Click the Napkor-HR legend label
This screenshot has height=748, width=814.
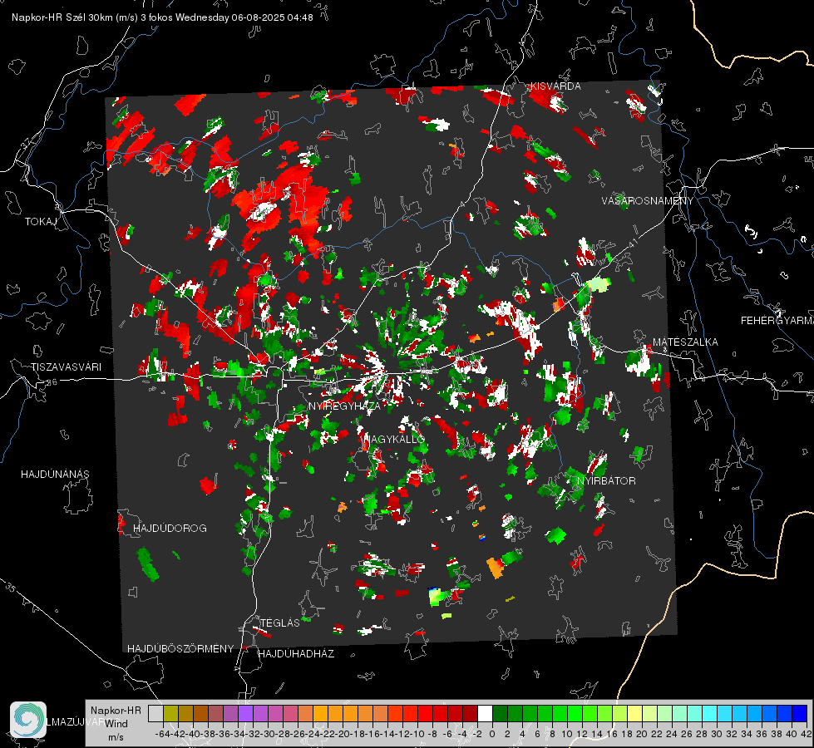tap(116, 711)
